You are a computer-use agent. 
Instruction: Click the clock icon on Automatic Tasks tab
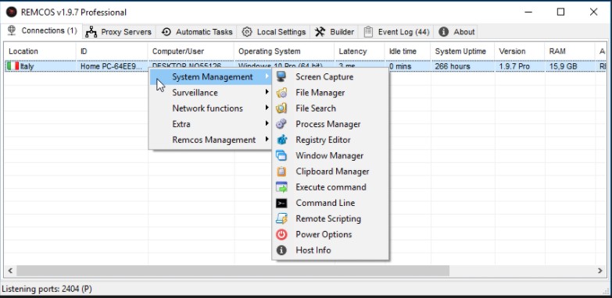tap(166, 32)
